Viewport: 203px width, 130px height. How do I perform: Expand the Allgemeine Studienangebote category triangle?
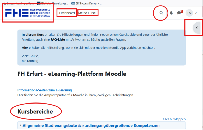20,125
